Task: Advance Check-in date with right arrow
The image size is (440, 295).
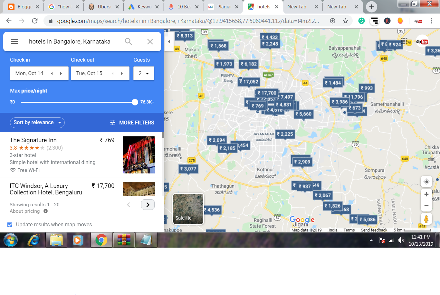Action: (x=61, y=73)
